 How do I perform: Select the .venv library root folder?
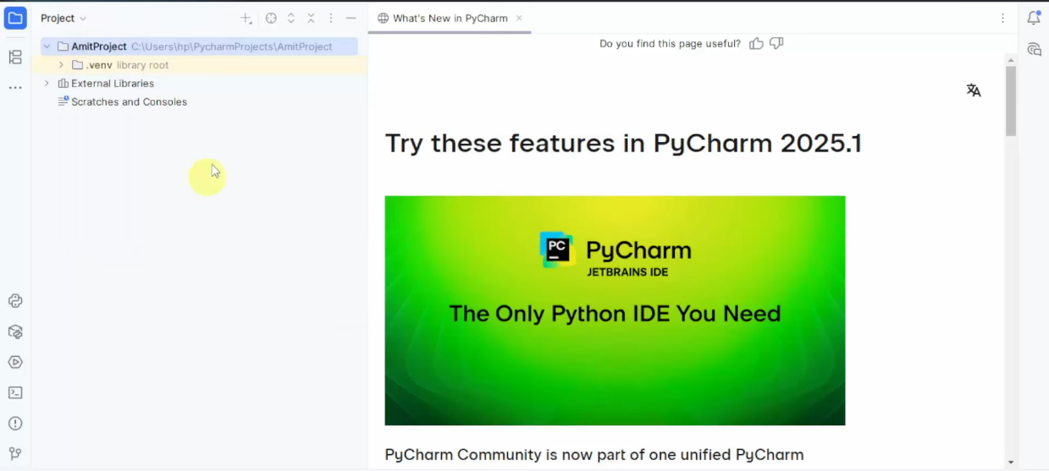[x=199, y=65]
